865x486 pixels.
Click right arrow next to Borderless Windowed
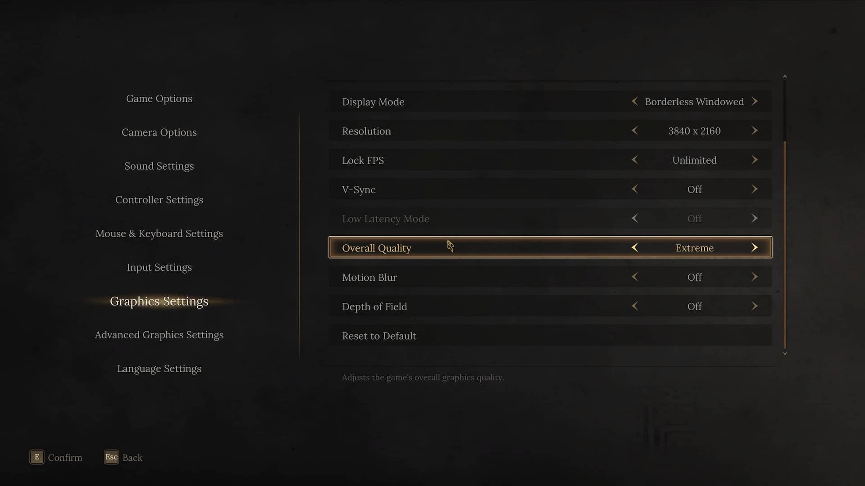pos(755,101)
